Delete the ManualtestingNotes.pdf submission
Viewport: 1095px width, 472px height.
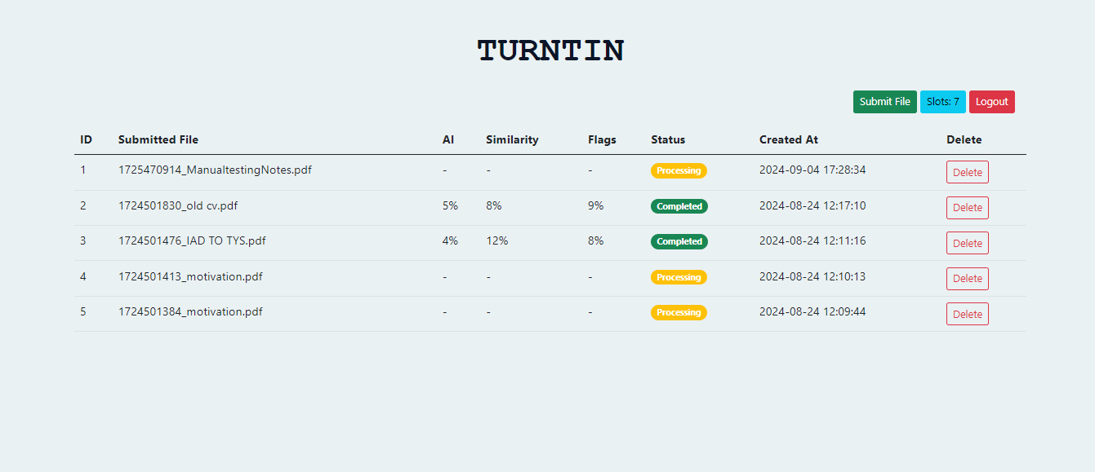pos(968,172)
